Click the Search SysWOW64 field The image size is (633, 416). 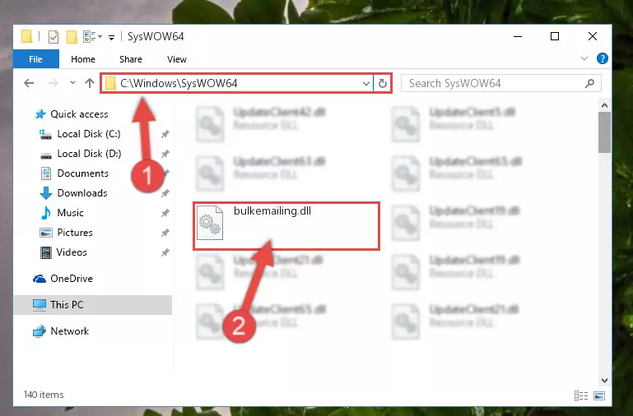501,83
